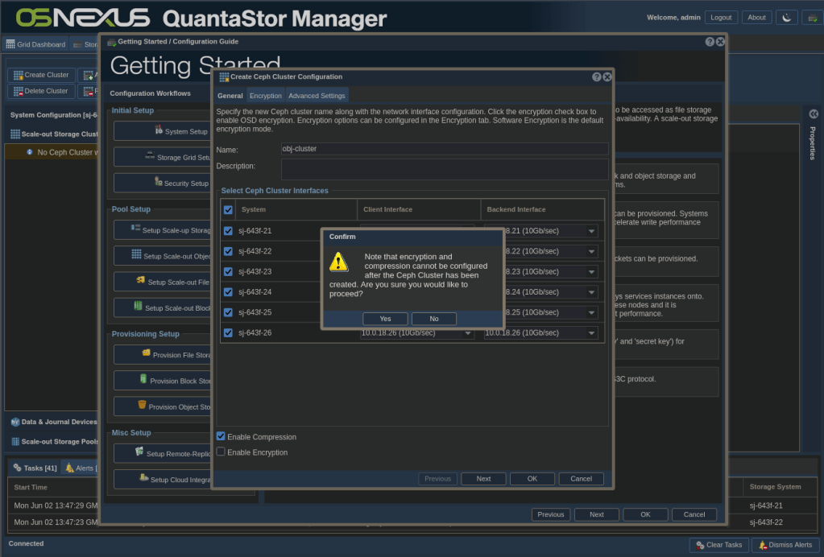Open backend interface dropdown for sj-643f-21
The image size is (824, 557).
pos(591,232)
